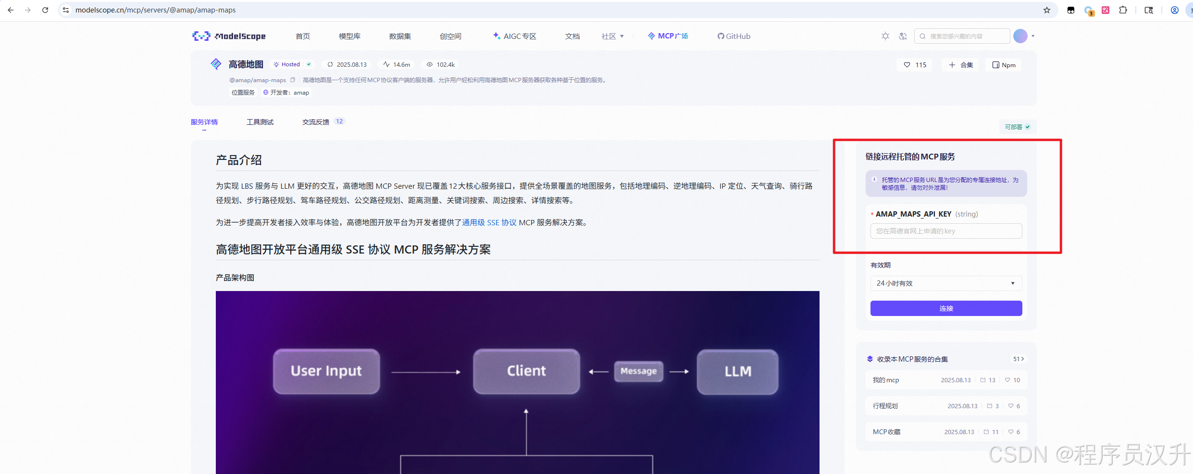Click the 102.4k views statistic

[x=441, y=64]
